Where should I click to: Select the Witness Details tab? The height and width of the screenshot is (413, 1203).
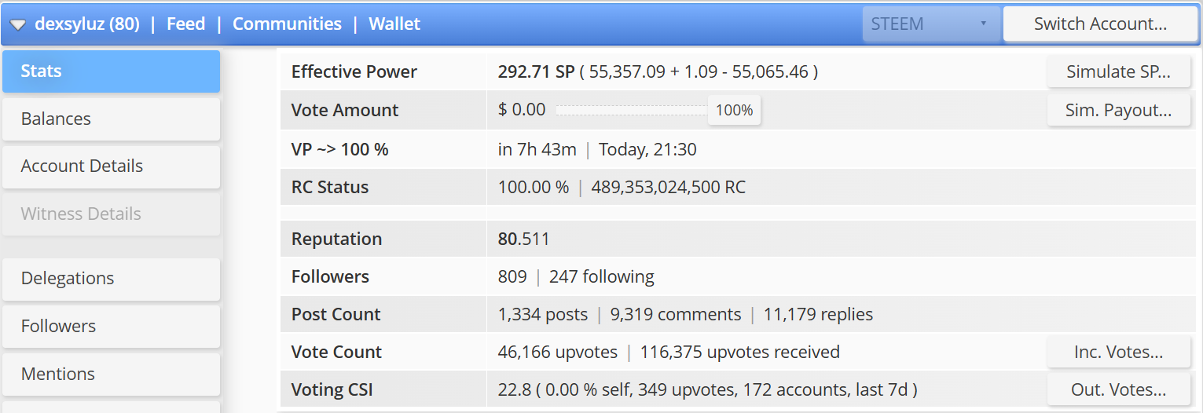(112, 214)
